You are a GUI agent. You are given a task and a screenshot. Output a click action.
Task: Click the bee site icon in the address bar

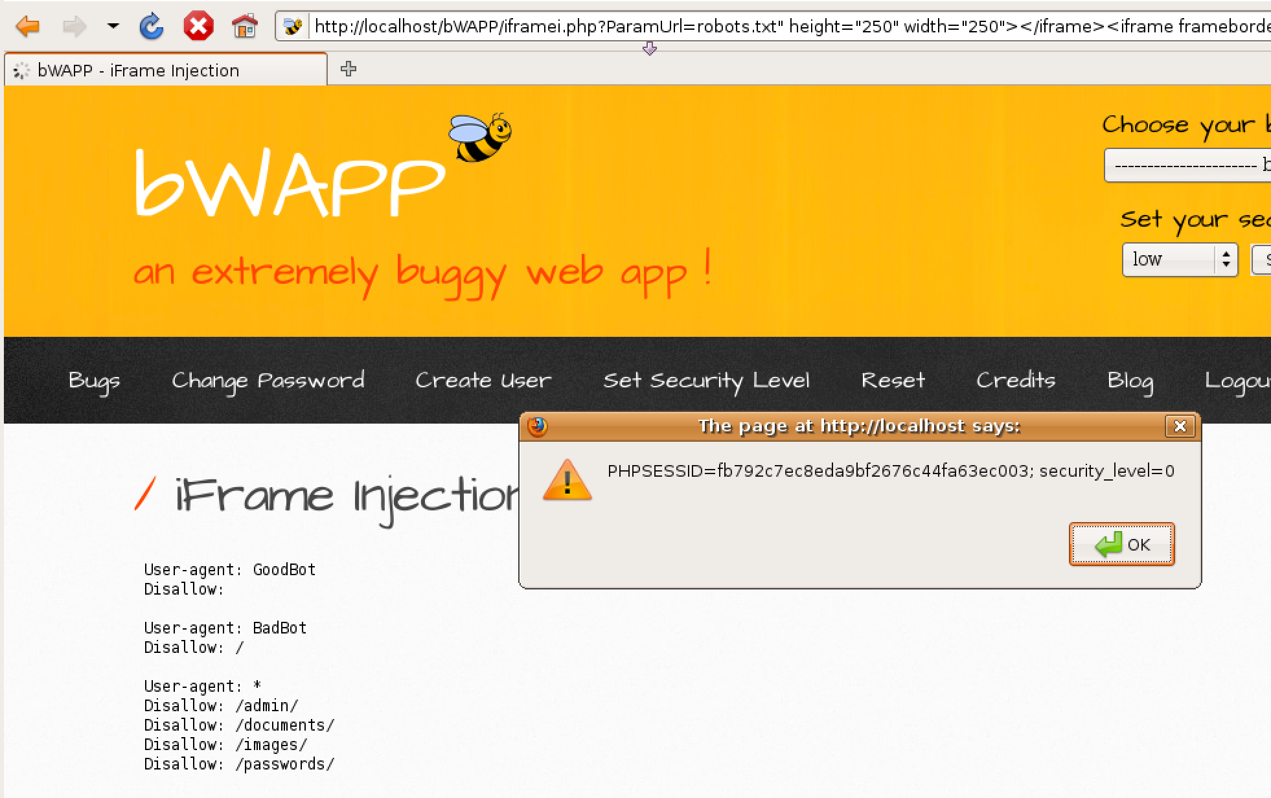(293, 27)
